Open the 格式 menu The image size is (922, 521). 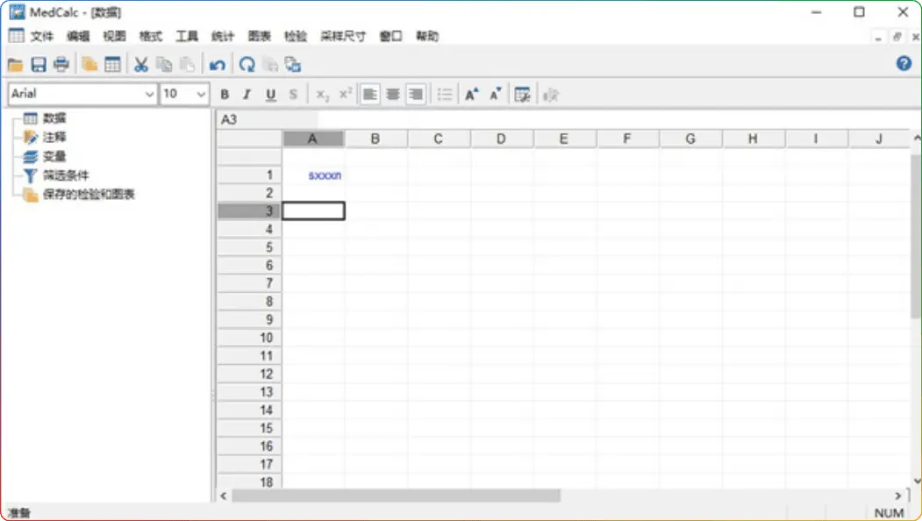pos(151,37)
